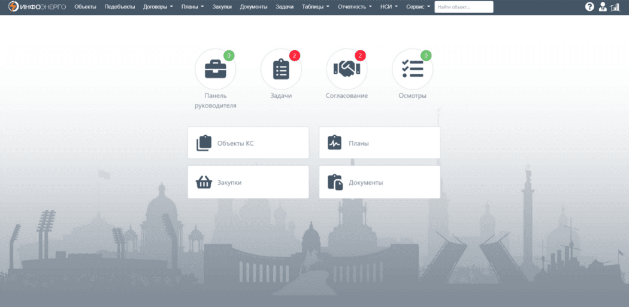This screenshot has height=307, width=629.
Task: Click the buildings icon in top right
Action: tap(615, 7)
